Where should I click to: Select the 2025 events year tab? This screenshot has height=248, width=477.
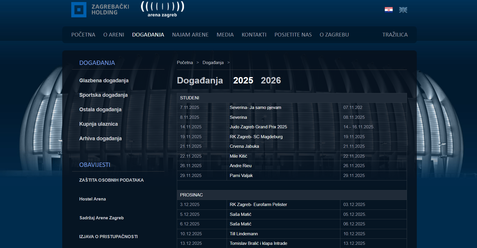pos(243,80)
